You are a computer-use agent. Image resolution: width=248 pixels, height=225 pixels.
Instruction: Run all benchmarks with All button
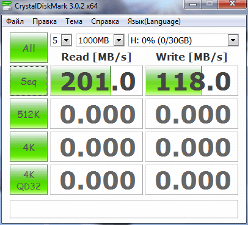click(29, 48)
